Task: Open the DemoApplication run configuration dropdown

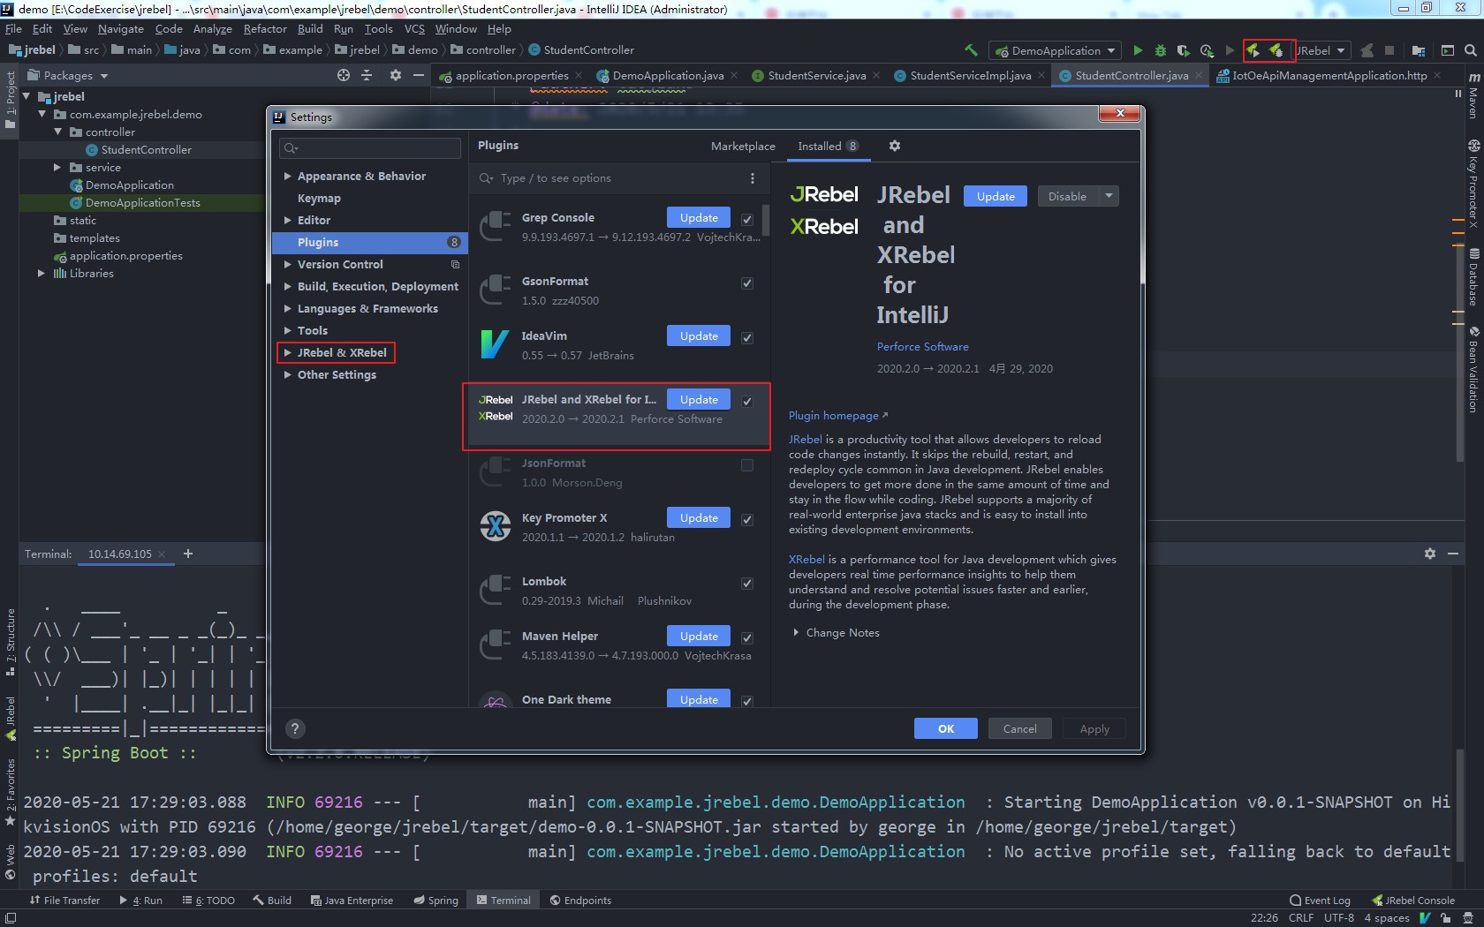Action: (1055, 50)
